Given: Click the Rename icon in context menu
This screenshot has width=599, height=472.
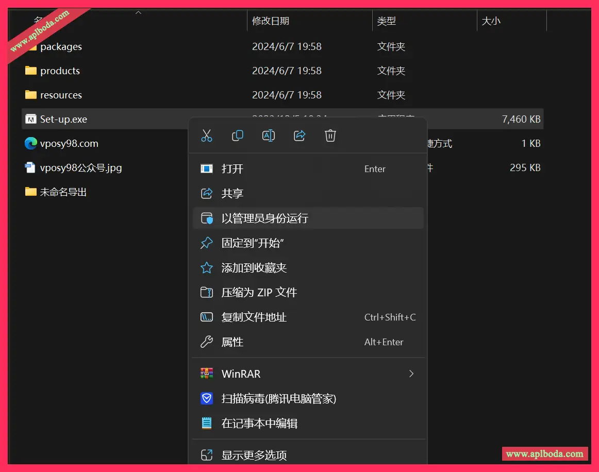Looking at the screenshot, I should coord(269,136).
